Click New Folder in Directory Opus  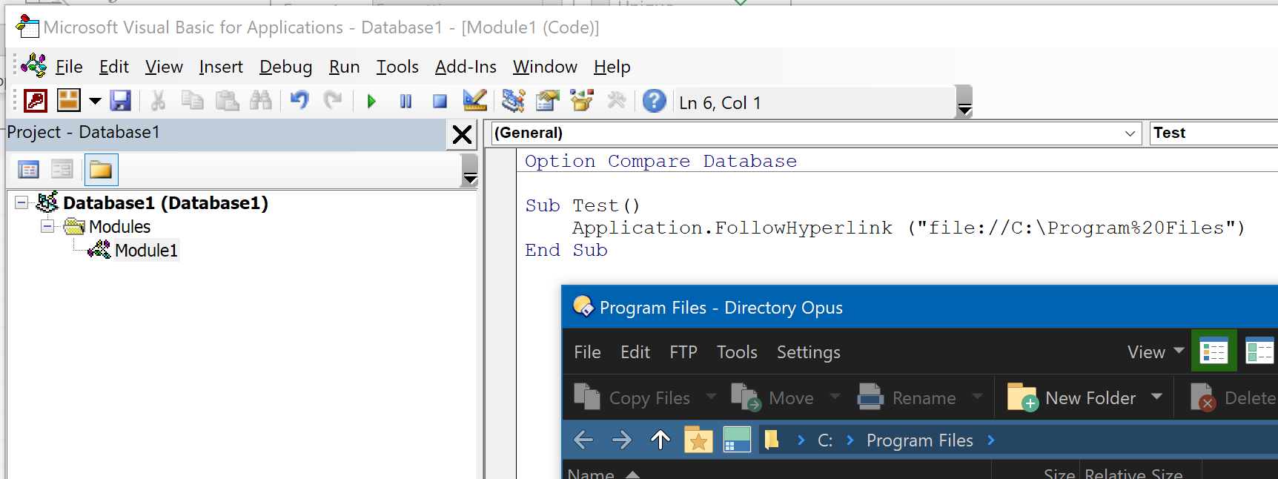coord(1071,397)
